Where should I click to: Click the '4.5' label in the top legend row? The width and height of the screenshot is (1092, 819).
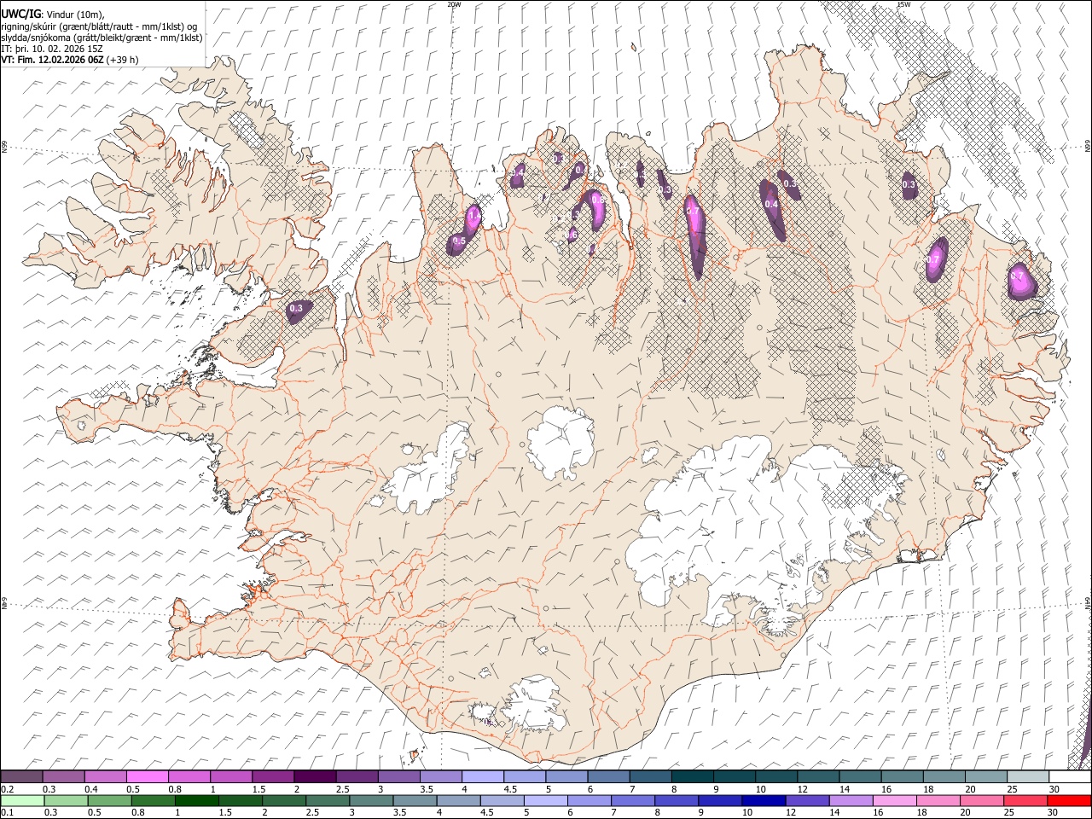click(x=510, y=789)
